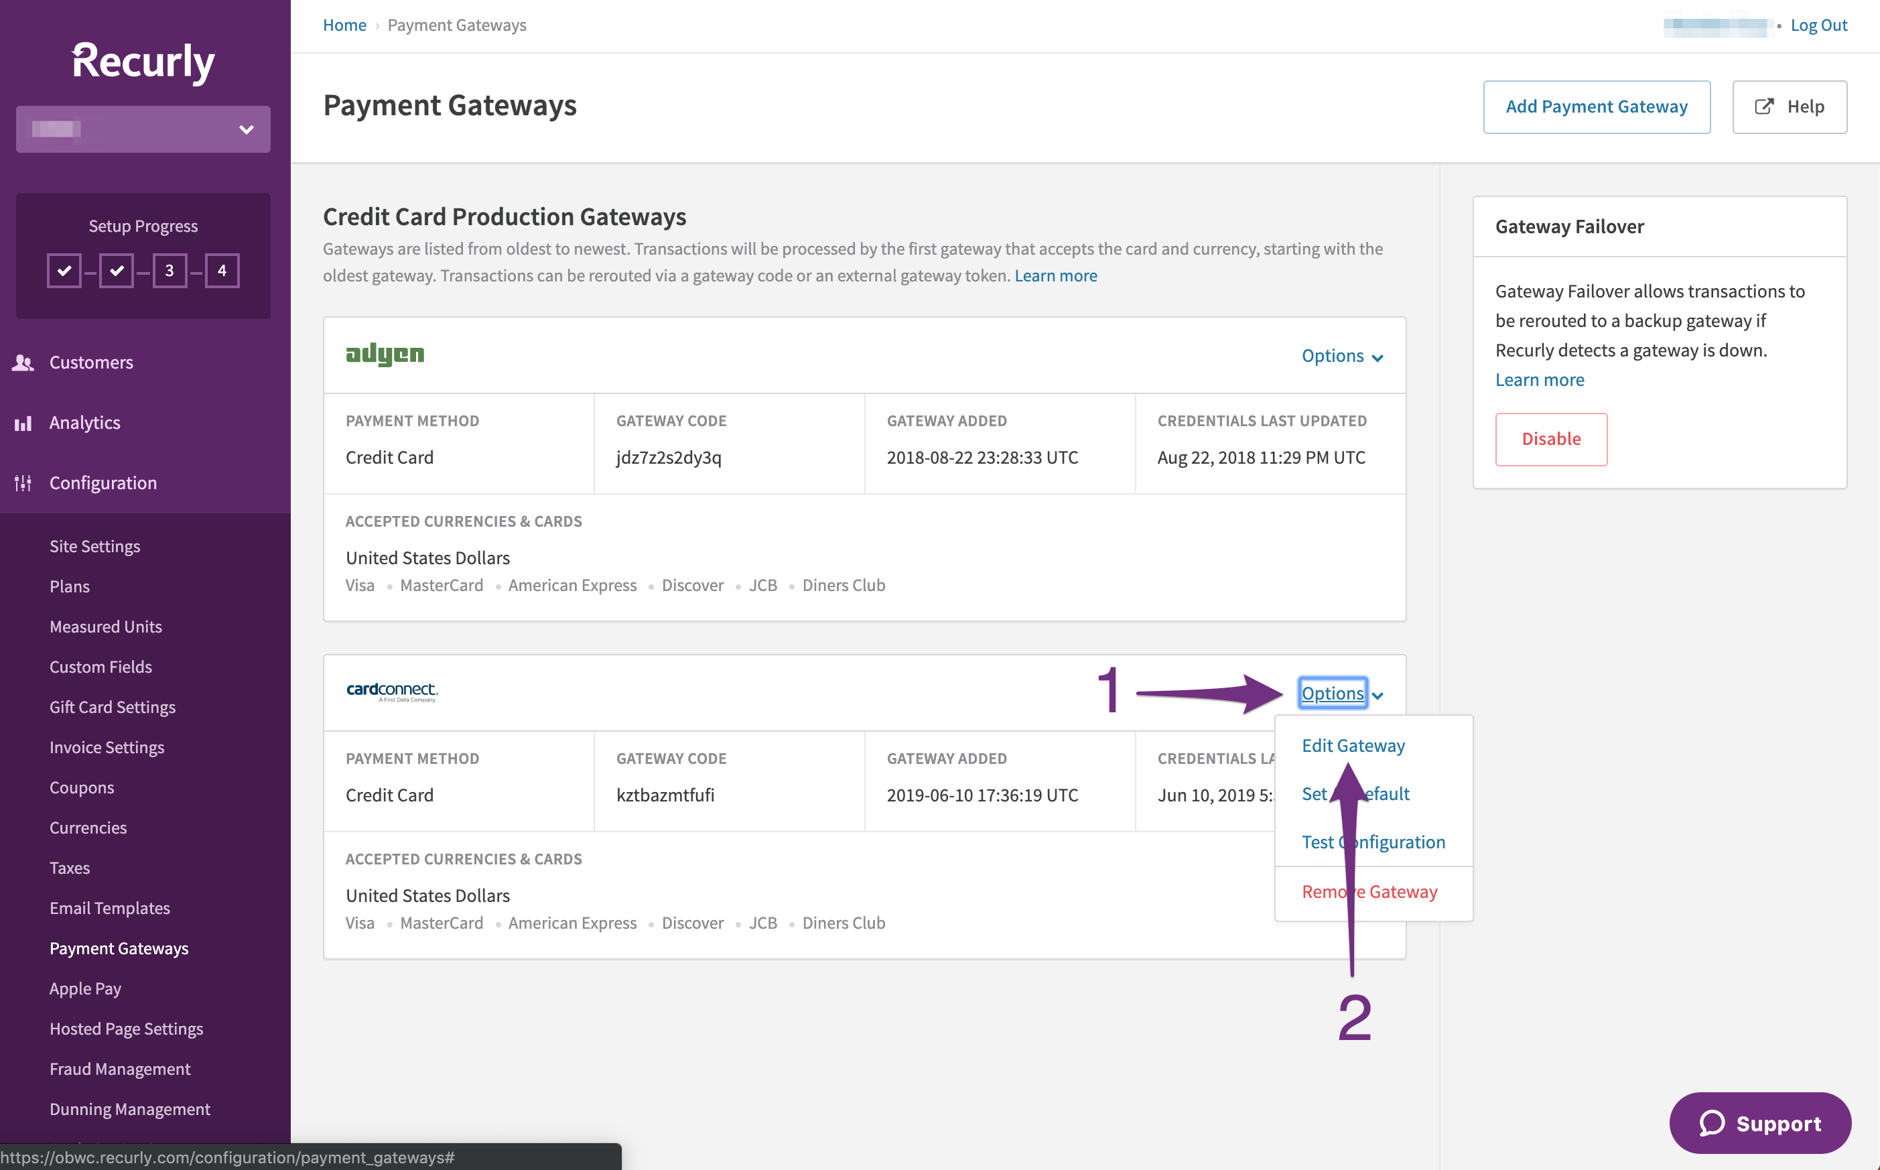Click the Analytics bar chart icon
The height and width of the screenshot is (1170, 1880).
(x=23, y=422)
